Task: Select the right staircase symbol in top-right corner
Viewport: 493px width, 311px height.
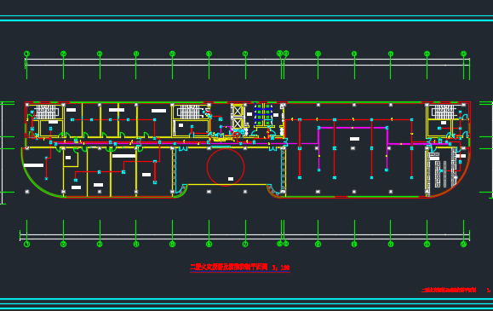Action: (x=444, y=112)
